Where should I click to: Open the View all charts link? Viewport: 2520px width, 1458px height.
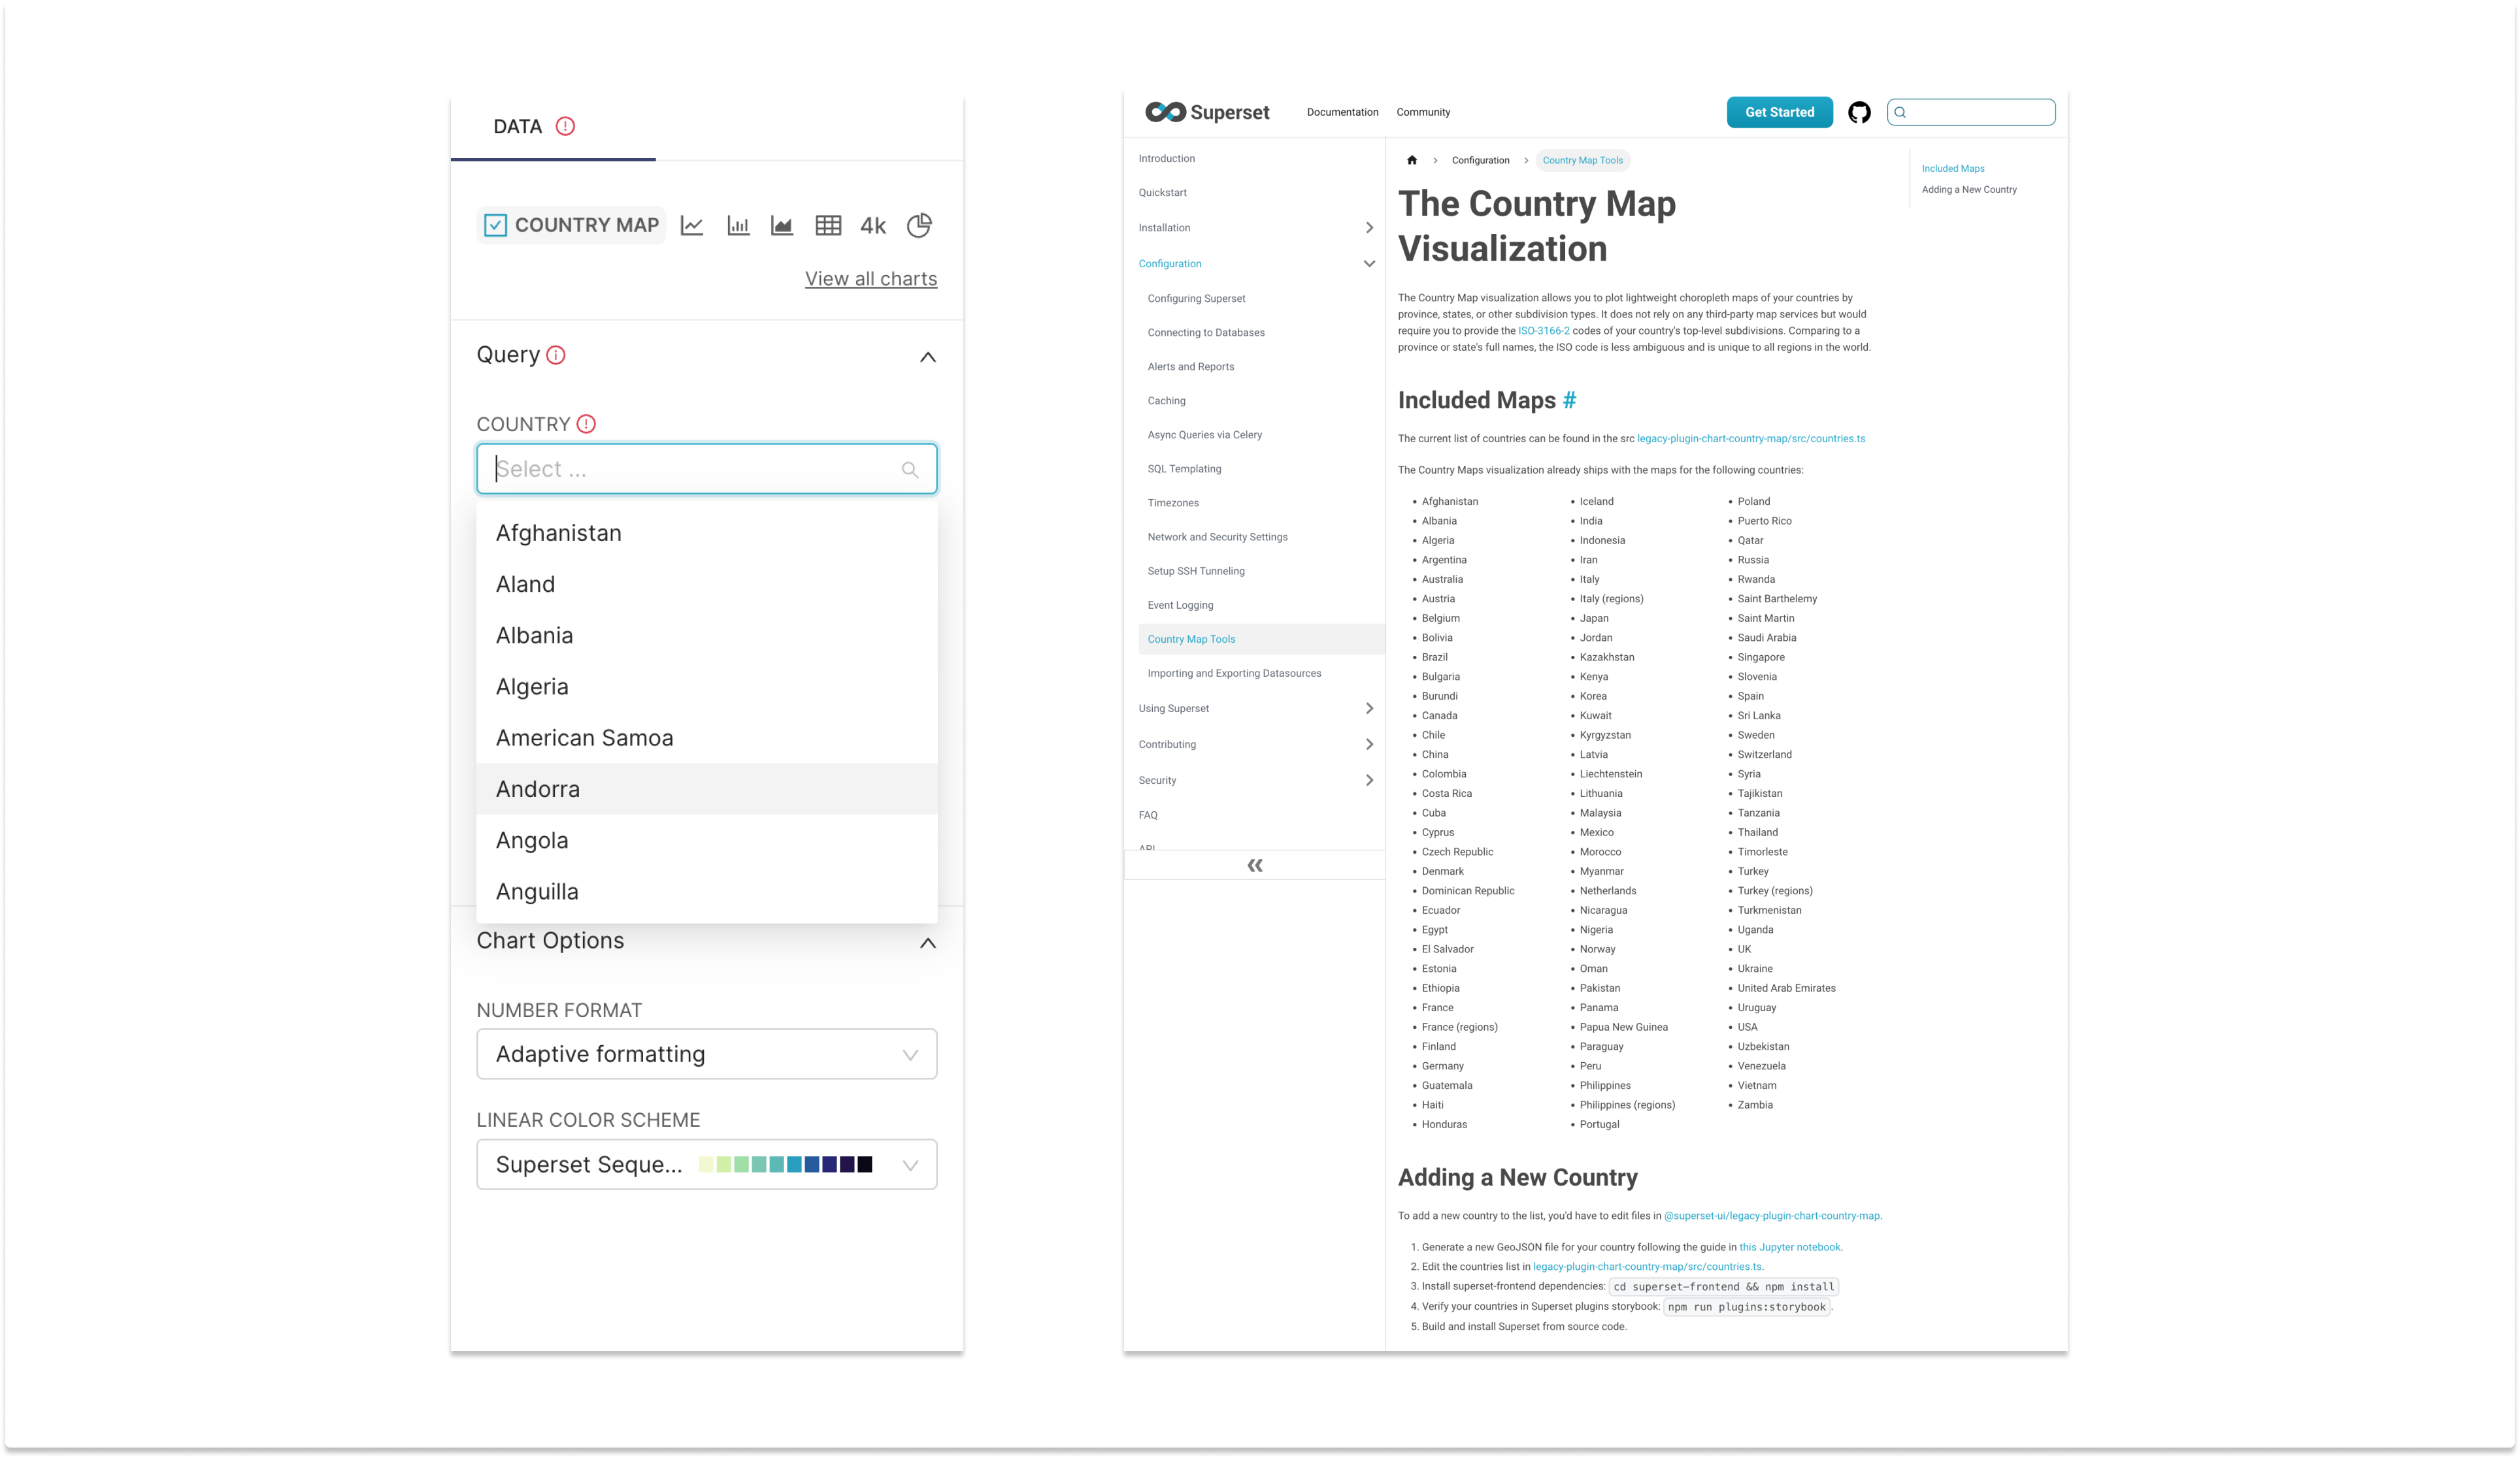point(870,278)
